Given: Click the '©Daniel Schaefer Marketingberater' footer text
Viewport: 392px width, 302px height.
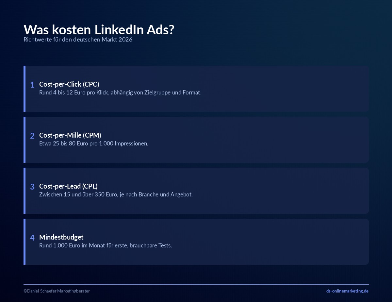Looking at the screenshot, I should coord(57,291).
